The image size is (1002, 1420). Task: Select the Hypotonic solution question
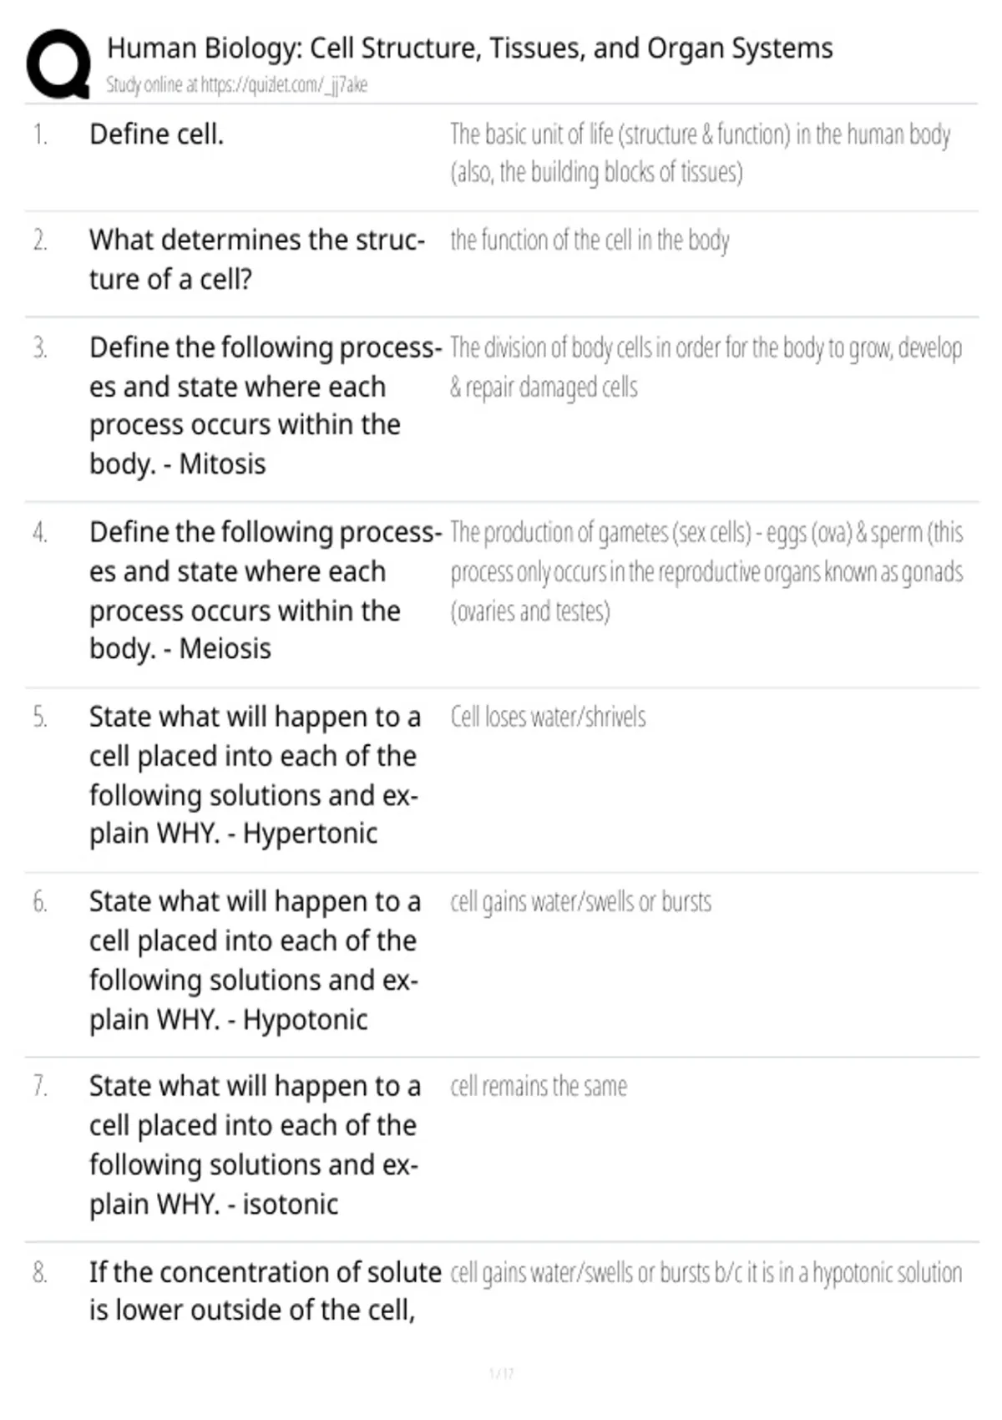pyautogui.click(x=255, y=961)
